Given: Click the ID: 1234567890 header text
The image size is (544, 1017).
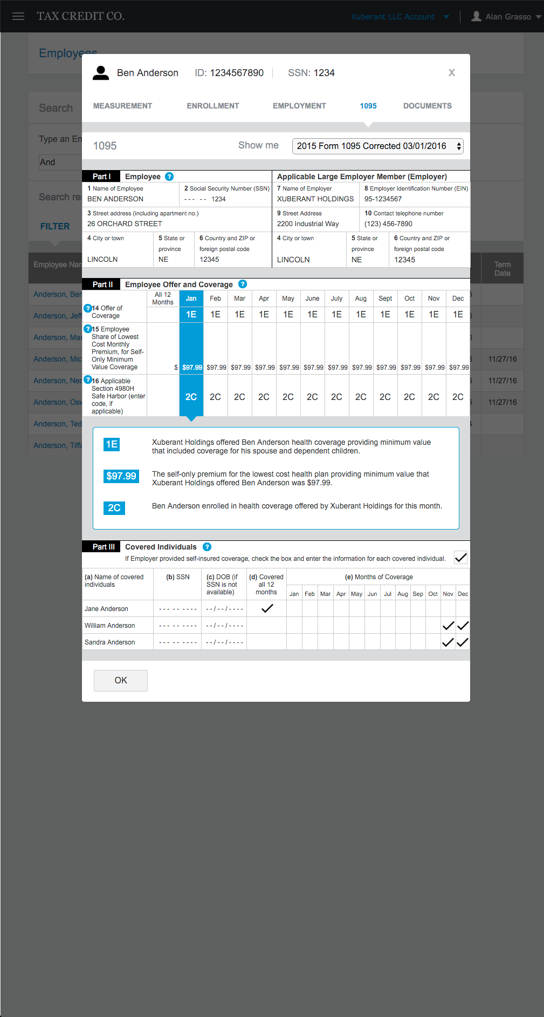Looking at the screenshot, I should tap(229, 73).
